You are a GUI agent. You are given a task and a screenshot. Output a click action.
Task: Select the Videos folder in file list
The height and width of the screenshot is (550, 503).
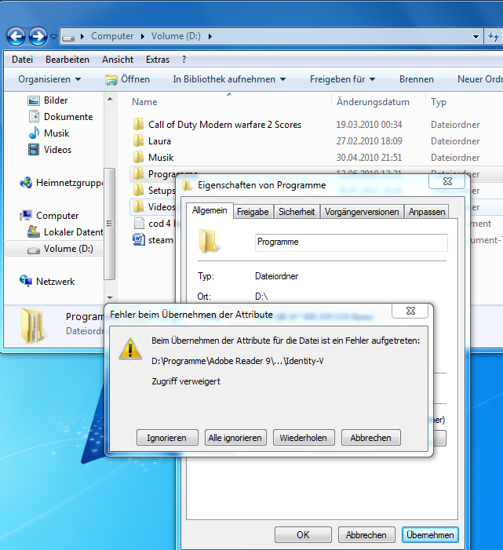pyautogui.click(x=153, y=207)
